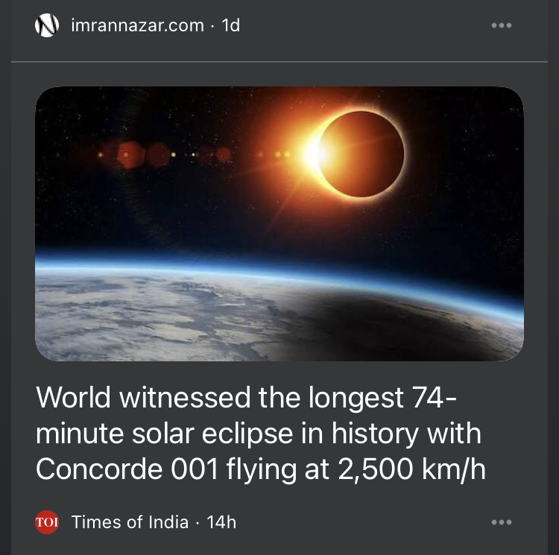Click the "14h" article timestamp
The height and width of the screenshot is (555, 559).
(x=221, y=522)
